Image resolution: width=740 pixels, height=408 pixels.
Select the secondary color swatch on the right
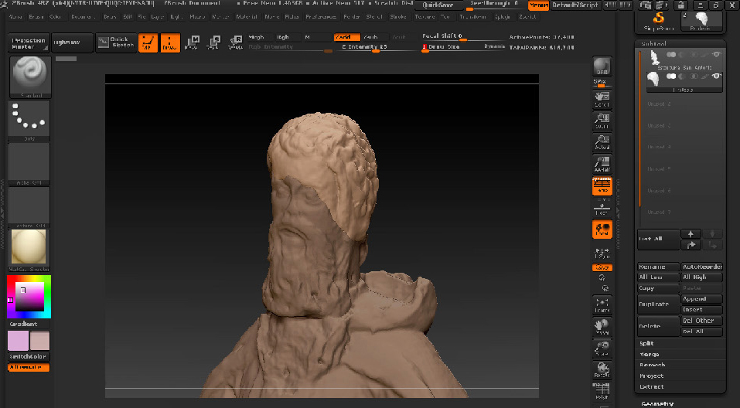39,341
